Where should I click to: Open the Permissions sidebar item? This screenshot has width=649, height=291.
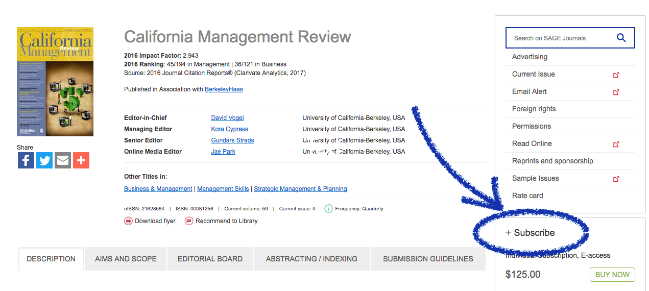532,127
